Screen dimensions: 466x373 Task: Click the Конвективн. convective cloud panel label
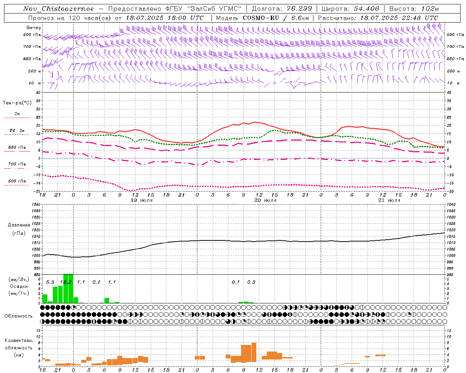(19, 341)
